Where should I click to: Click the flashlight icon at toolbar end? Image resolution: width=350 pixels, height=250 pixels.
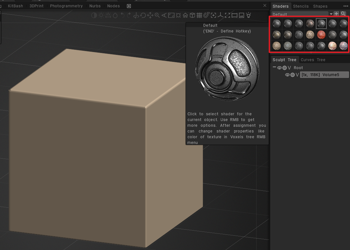coord(249,15)
